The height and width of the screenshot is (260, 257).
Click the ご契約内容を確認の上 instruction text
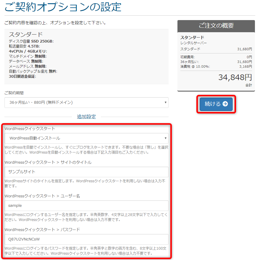[55, 23]
